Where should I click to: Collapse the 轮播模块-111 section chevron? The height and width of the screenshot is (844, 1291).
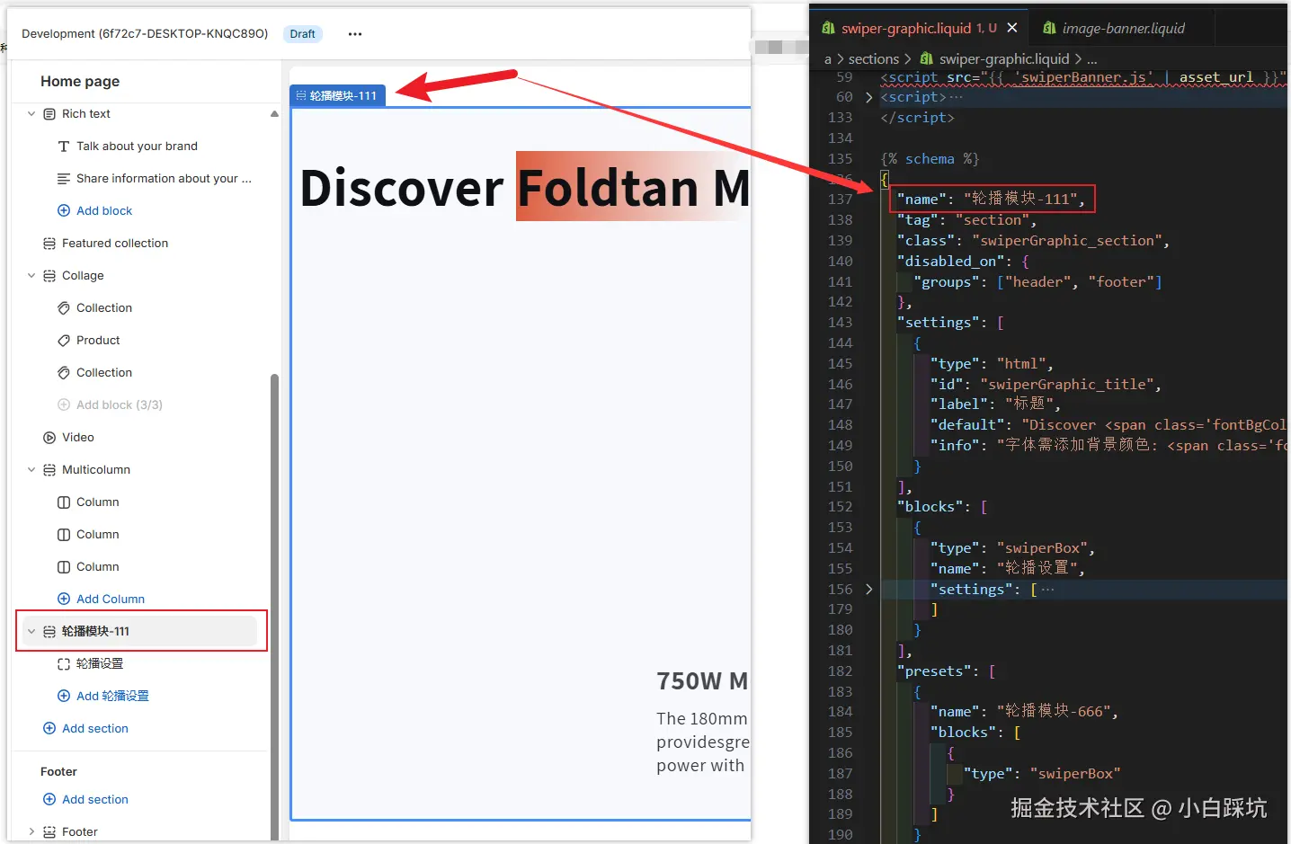31,632
